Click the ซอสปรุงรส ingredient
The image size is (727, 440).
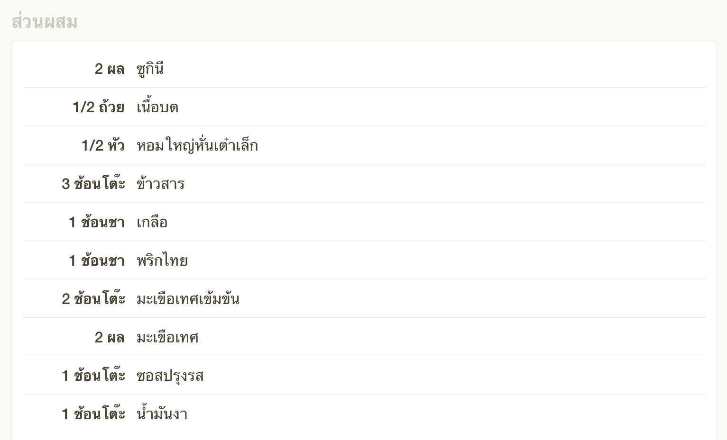(170, 376)
